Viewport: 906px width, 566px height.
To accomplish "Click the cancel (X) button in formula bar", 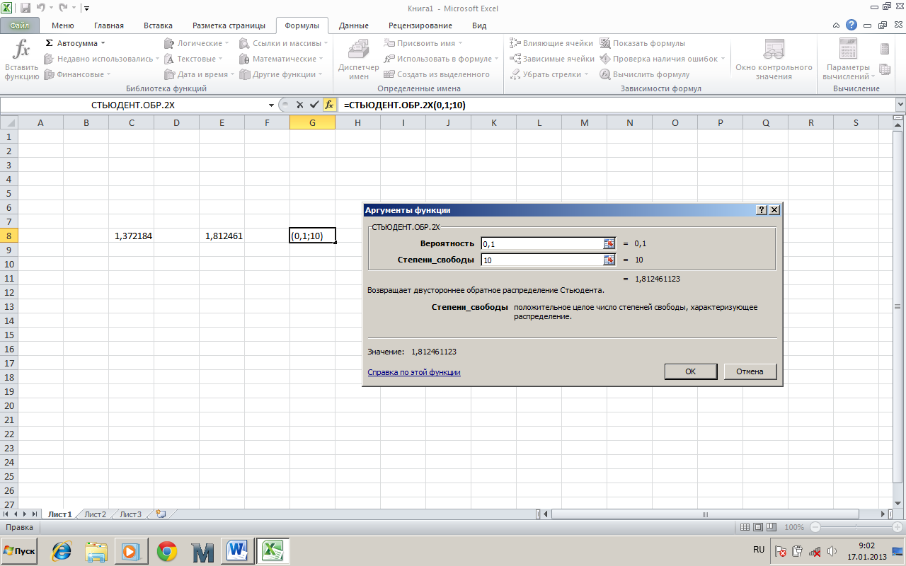I will click(x=299, y=105).
